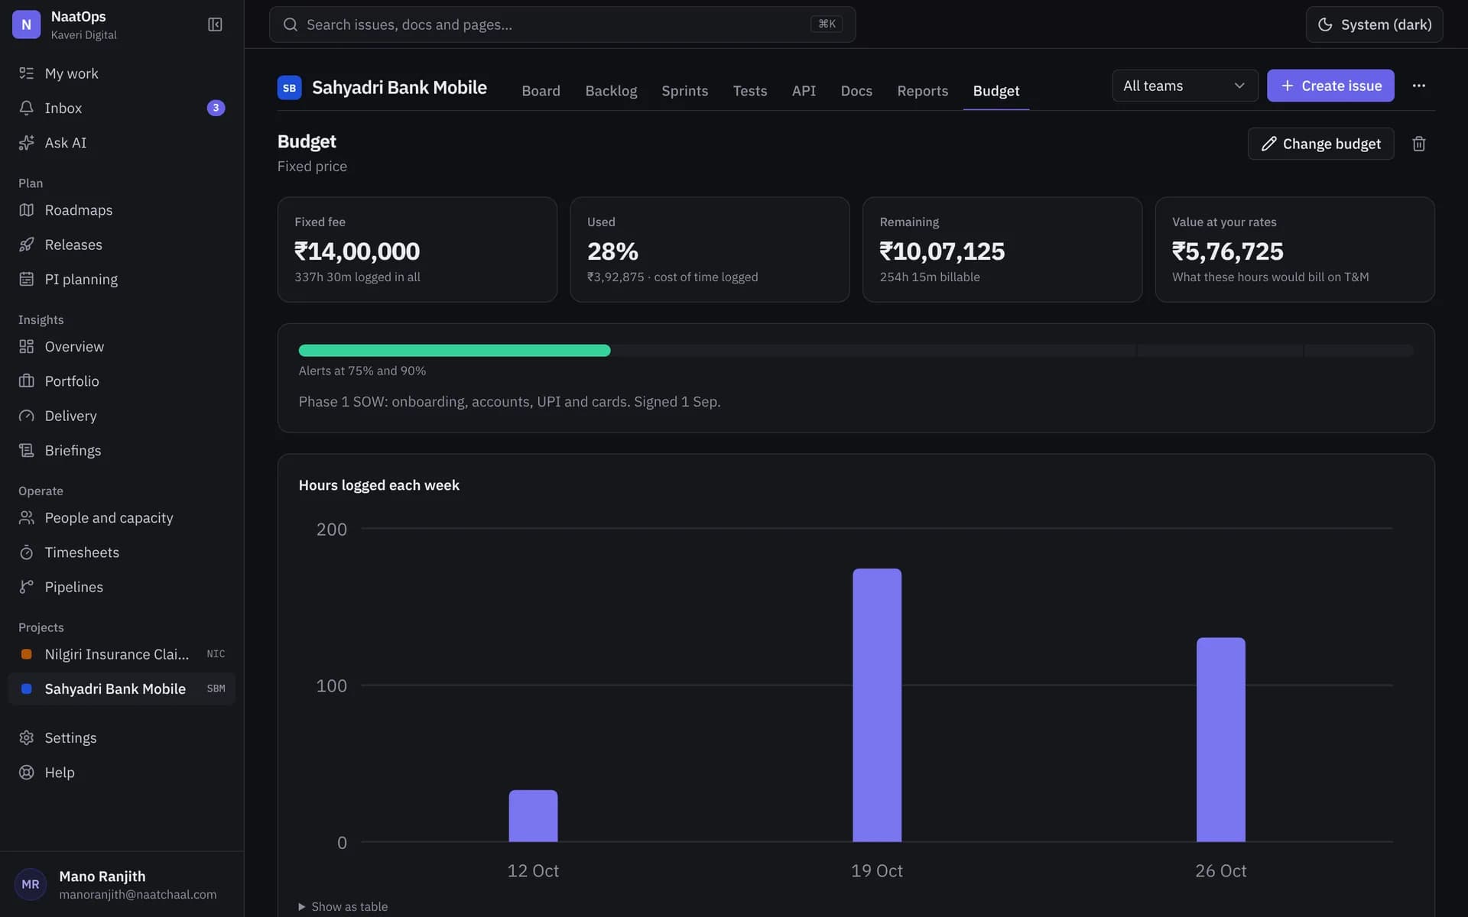
Task: Open the All teams dropdown
Action: tap(1185, 86)
